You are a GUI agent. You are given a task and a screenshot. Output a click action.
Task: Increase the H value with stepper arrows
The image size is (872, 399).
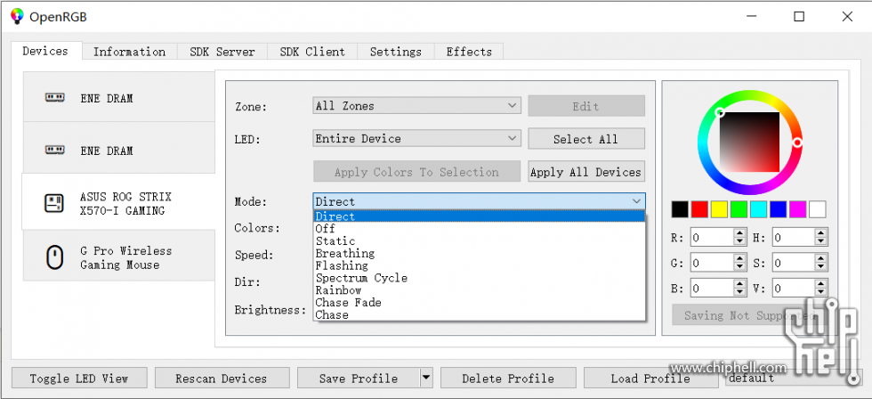[x=821, y=233]
